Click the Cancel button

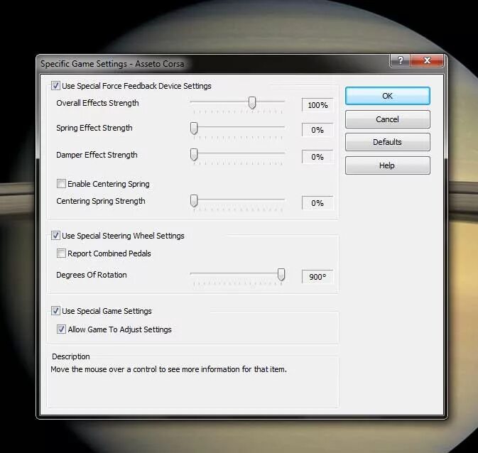point(388,119)
